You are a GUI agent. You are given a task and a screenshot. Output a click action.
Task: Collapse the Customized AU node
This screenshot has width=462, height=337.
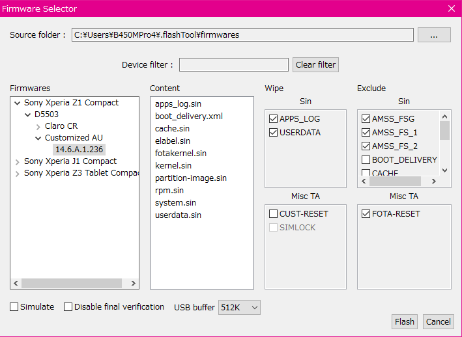[38, 138]
